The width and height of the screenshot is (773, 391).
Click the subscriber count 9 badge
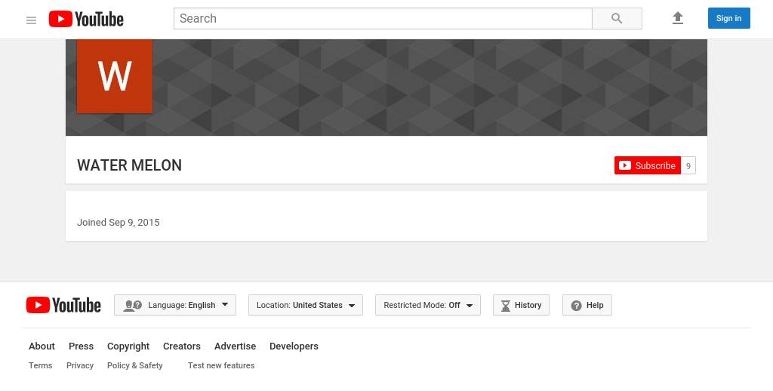[x=688, y=165]
